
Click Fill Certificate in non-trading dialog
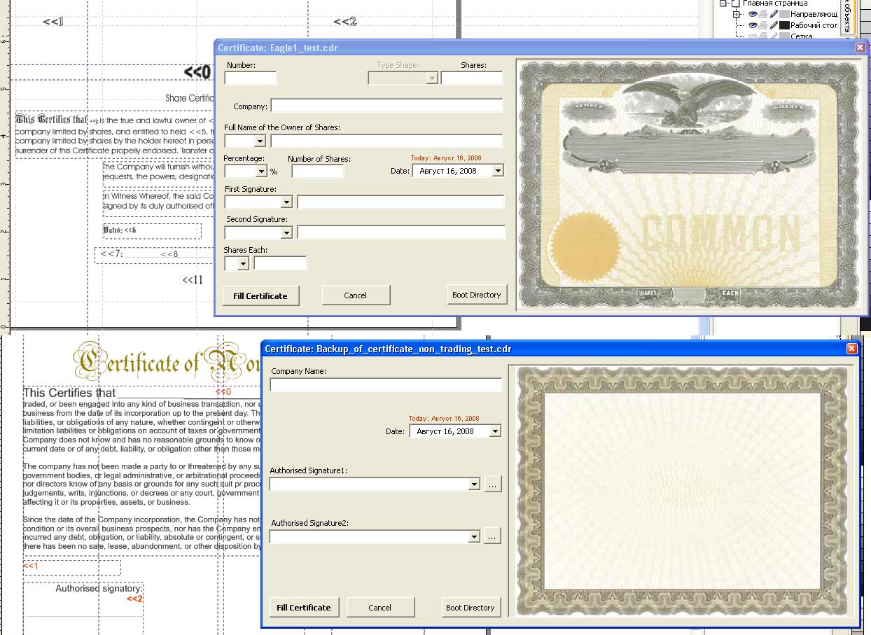(304, 607)
